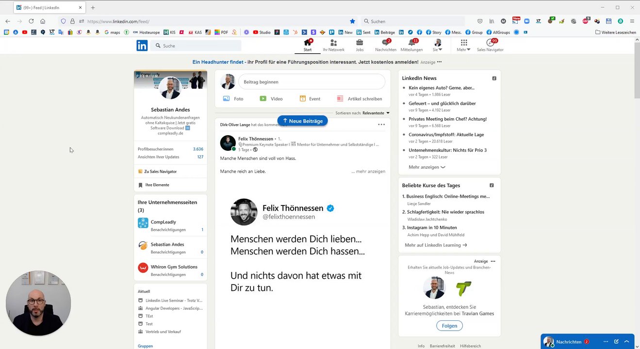Switch to the Feed | LinkedIn browser tab
The image size is (640, 349).
click(49, 8)
